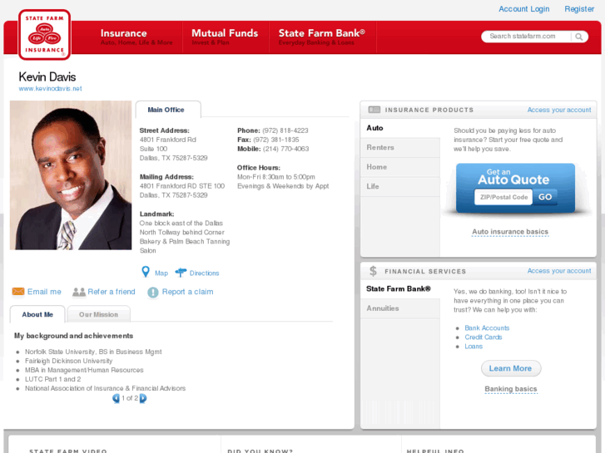
Task: Select the Main Office tab
Action: (x=168, y=110)
